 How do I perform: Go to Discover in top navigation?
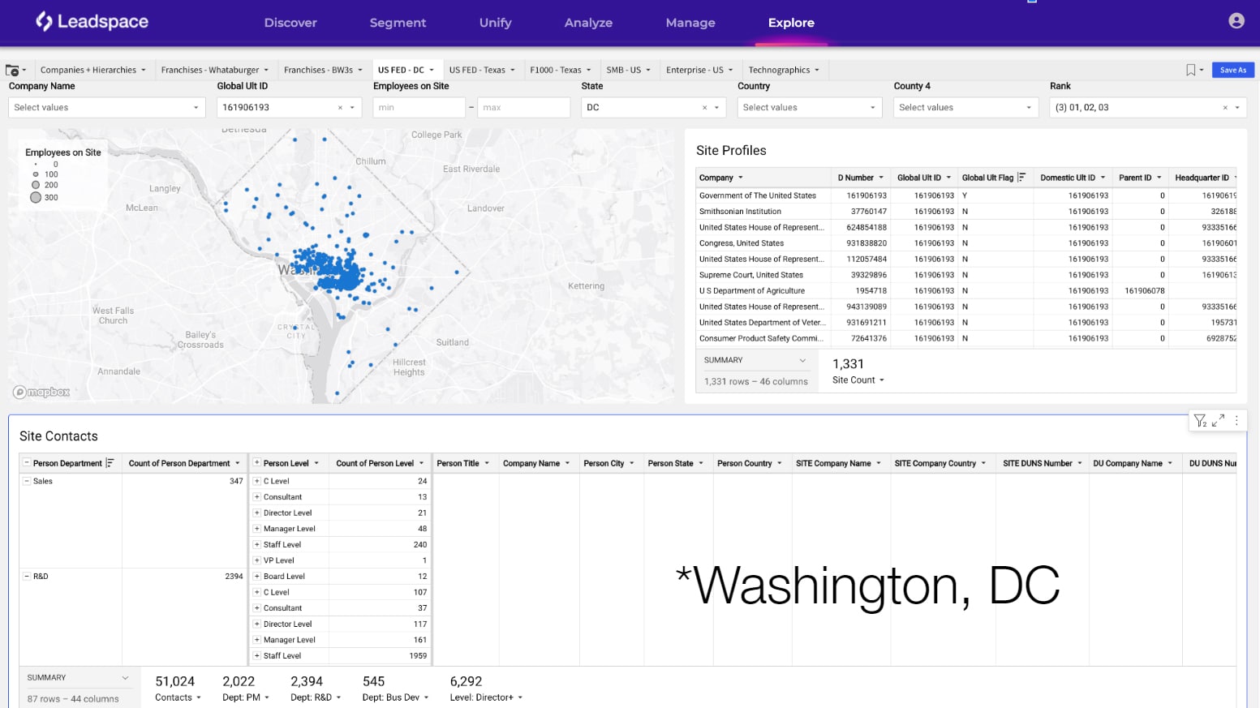(290, 23)
